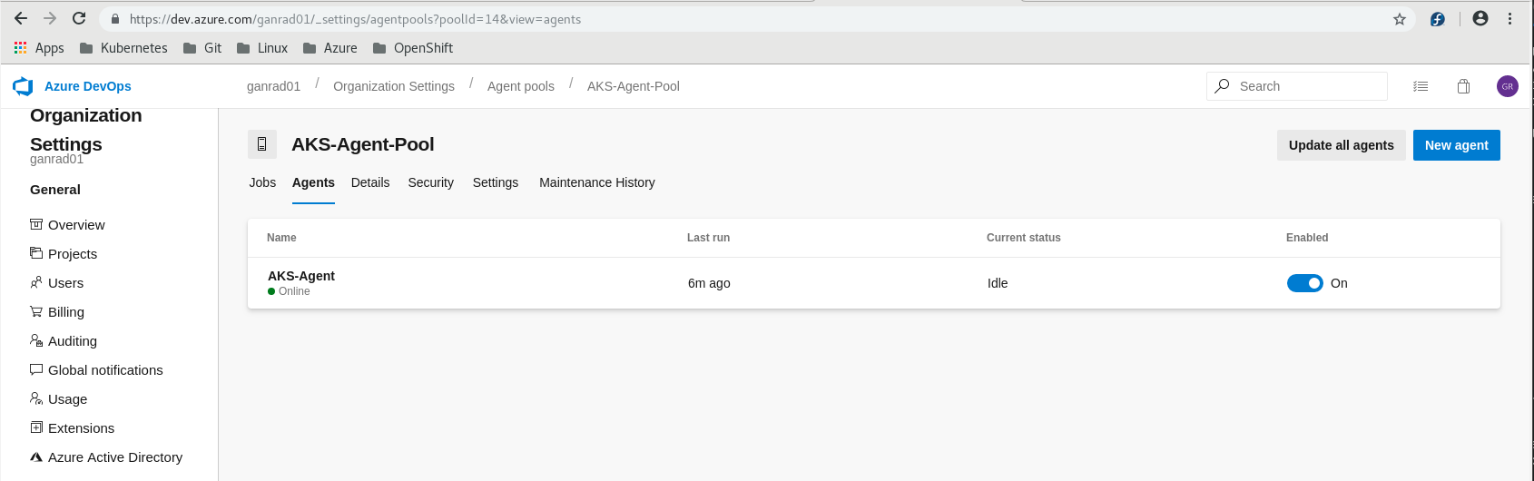The width and height of the screenshot is (1534, 481).
Task: Open the Azure bookmarks folder
Action: [330, 48]
